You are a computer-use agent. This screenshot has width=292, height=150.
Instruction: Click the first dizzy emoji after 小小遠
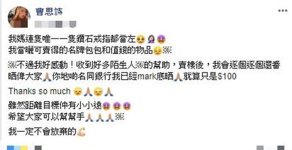coord(106,106)
